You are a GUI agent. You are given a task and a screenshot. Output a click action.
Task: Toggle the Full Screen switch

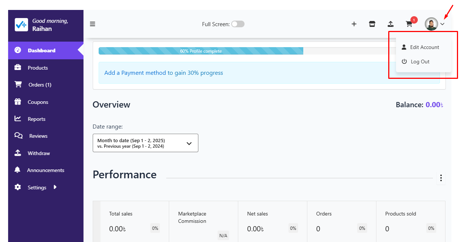click(238, 24)
